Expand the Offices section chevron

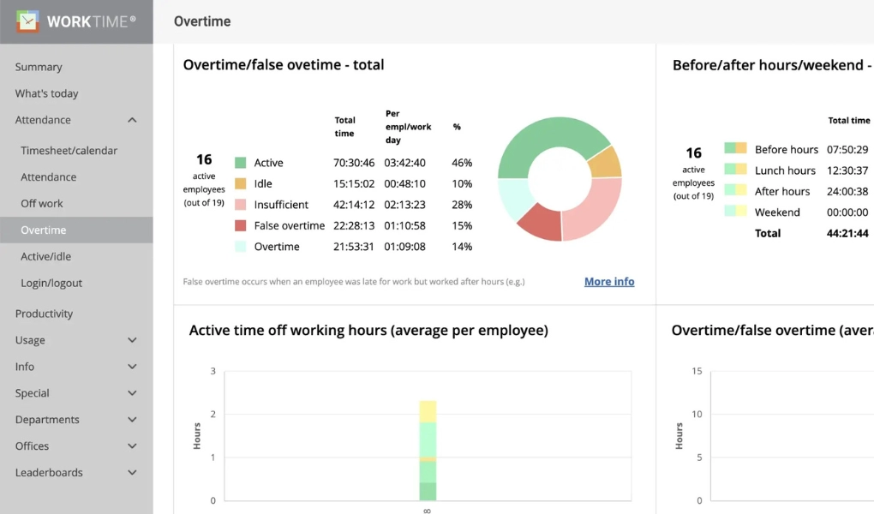[132, 446]
